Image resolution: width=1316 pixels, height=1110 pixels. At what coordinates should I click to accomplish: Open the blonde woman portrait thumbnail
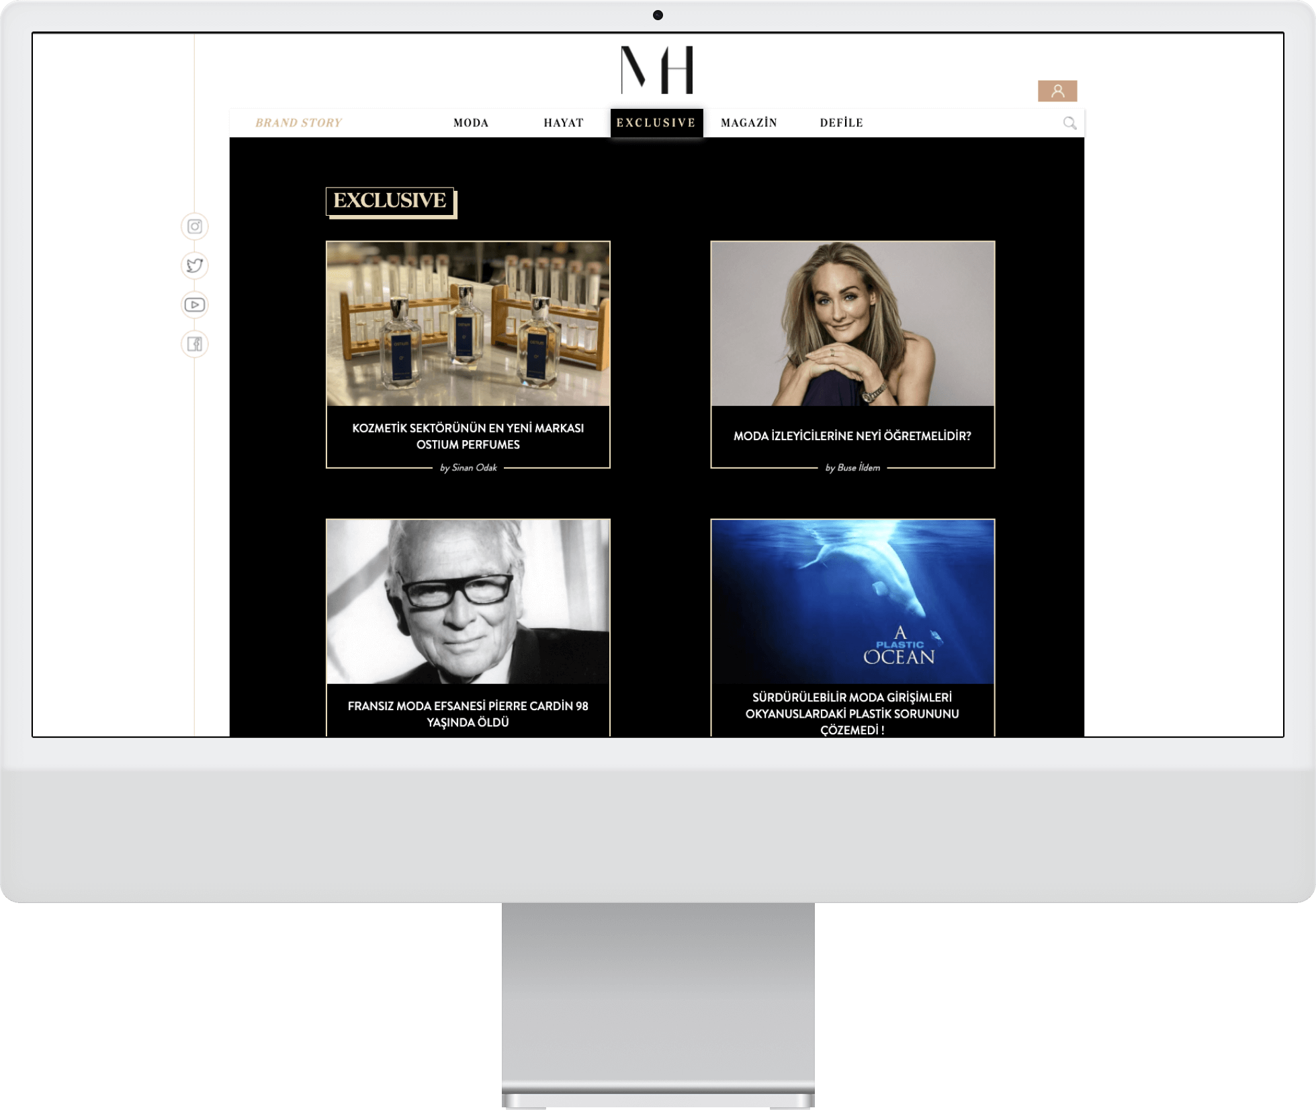pyautogui.click(x=852, y=324)
